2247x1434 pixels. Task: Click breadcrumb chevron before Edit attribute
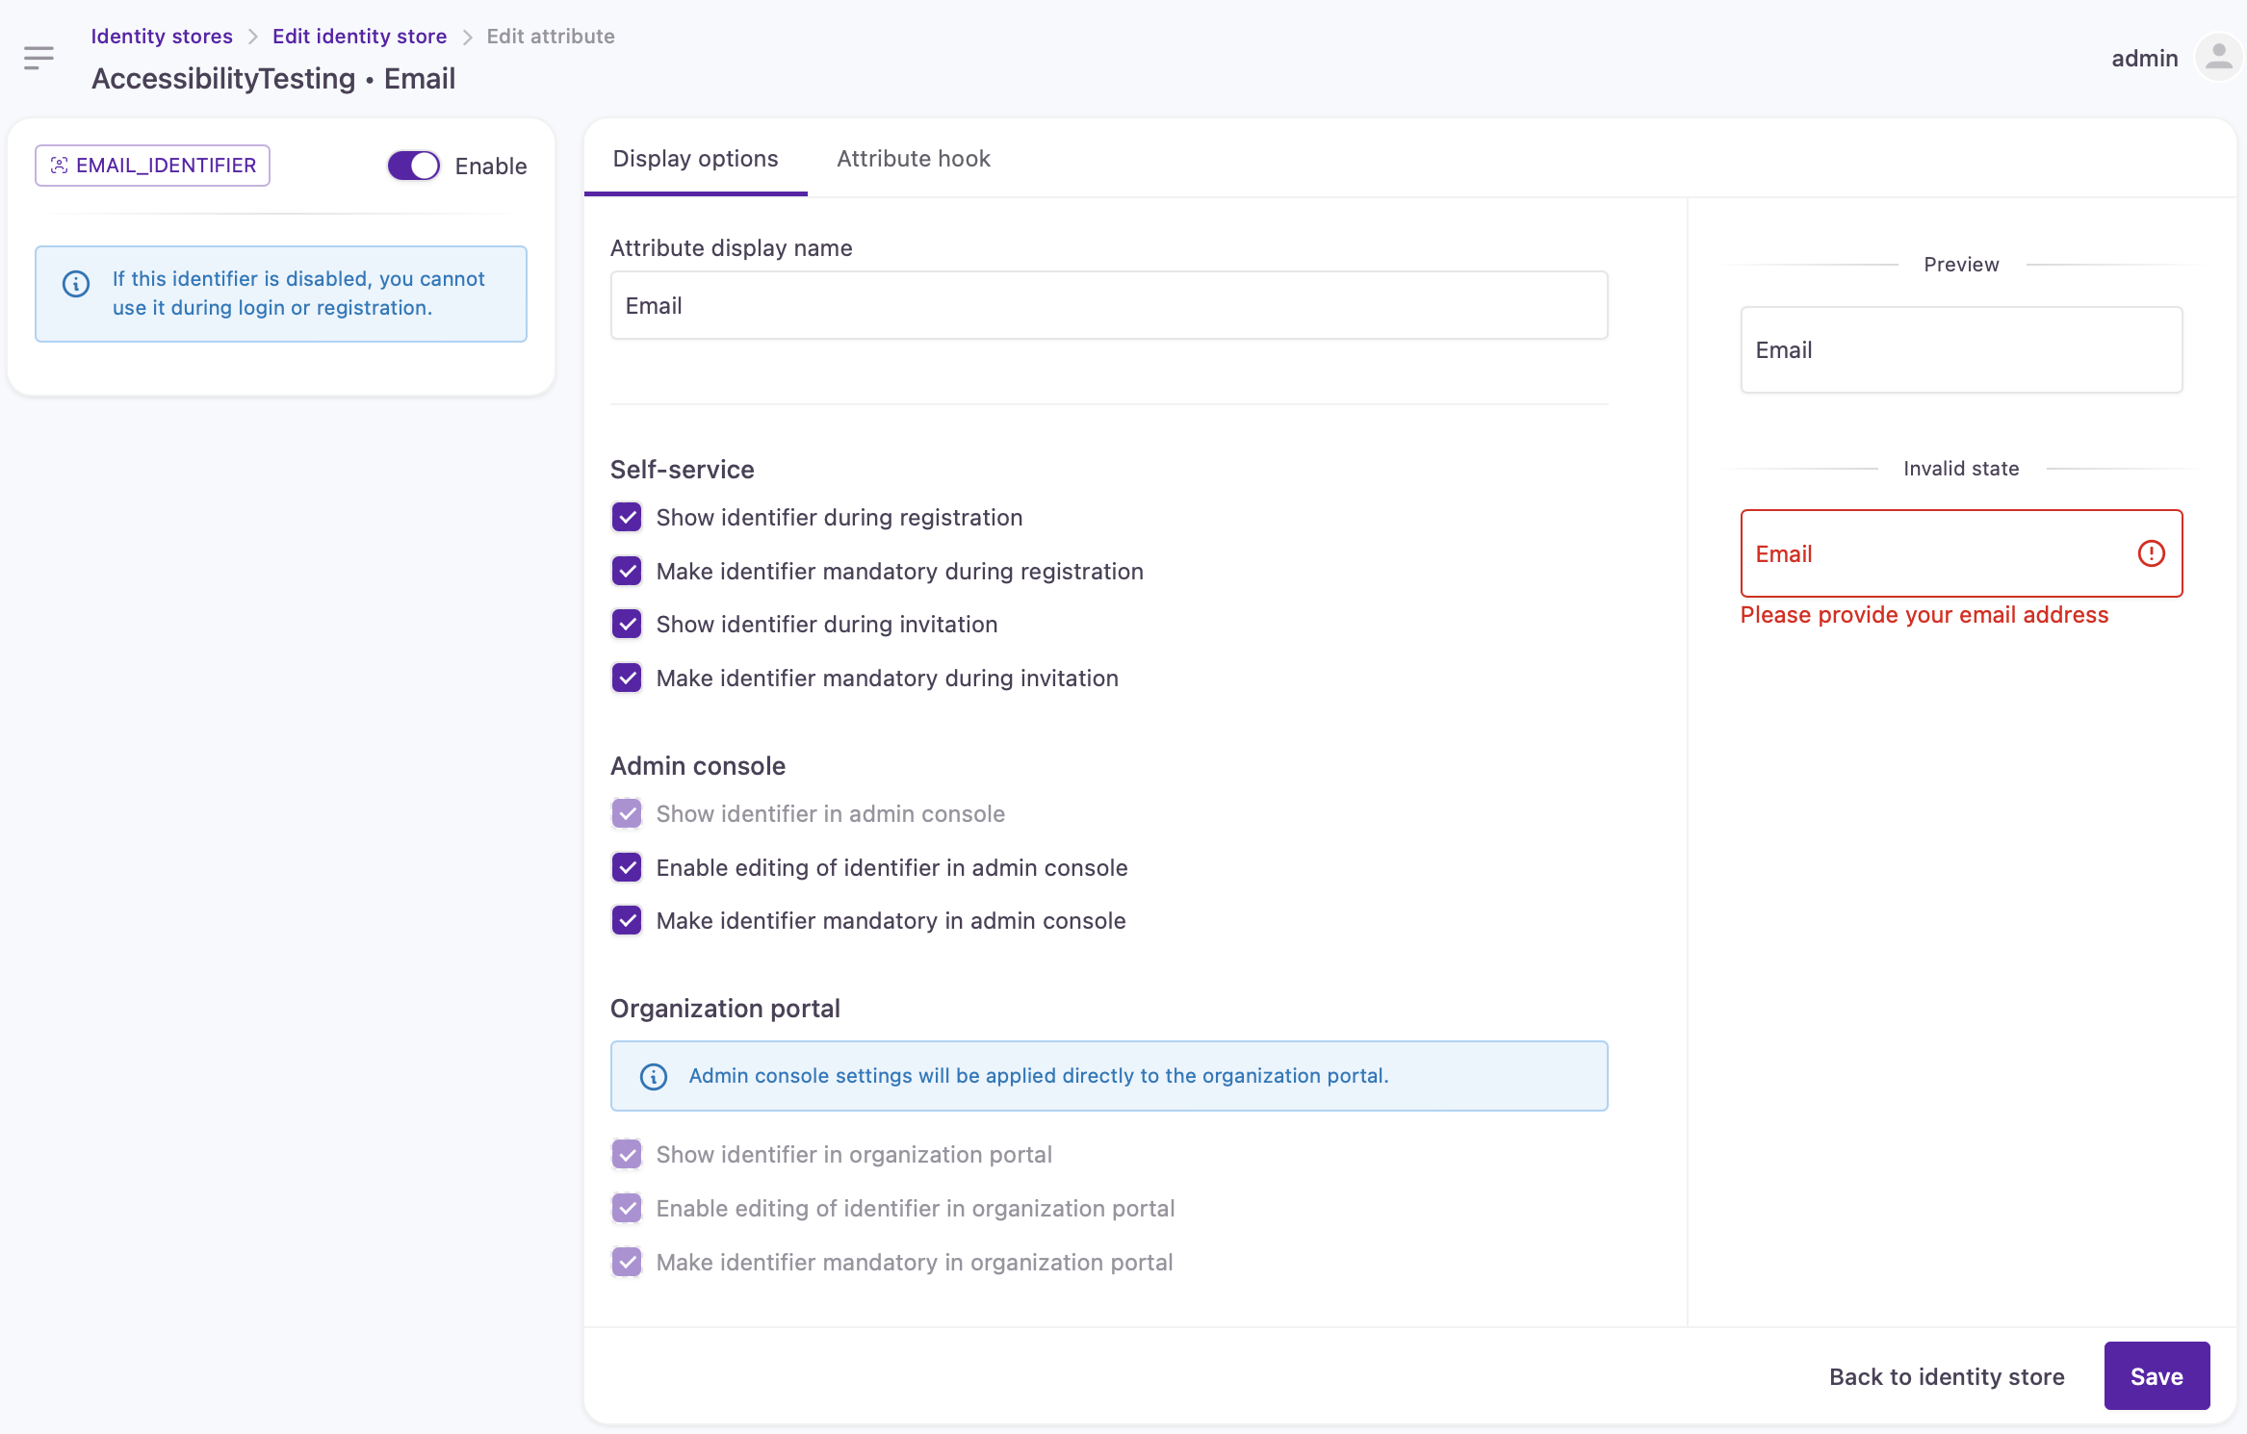pyautogui.click(x=468, y=37)
